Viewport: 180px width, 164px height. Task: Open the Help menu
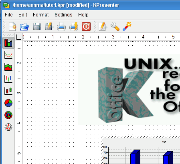pyautogui.click(x=83, y=15)
